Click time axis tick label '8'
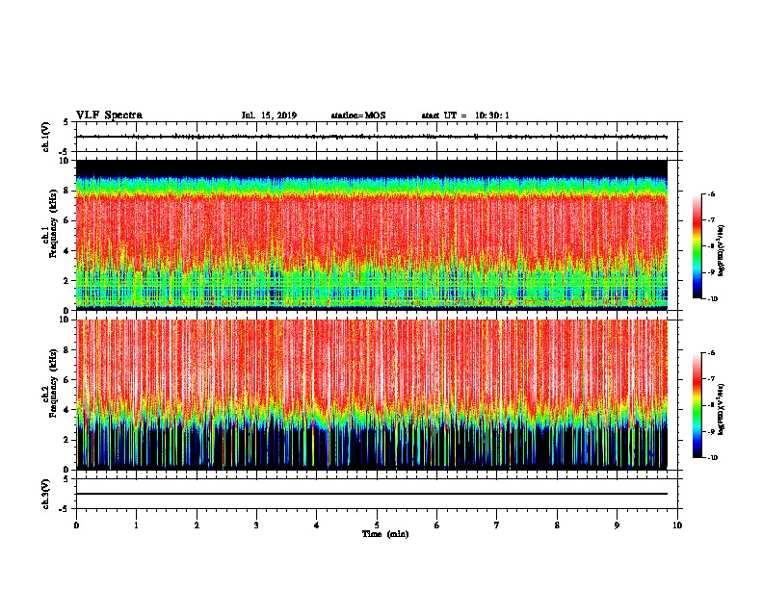This screenshot has width=763, height=589. coord(557,525)
